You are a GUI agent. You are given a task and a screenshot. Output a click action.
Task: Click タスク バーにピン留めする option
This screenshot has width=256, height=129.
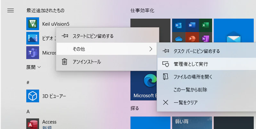coord(197,51)
